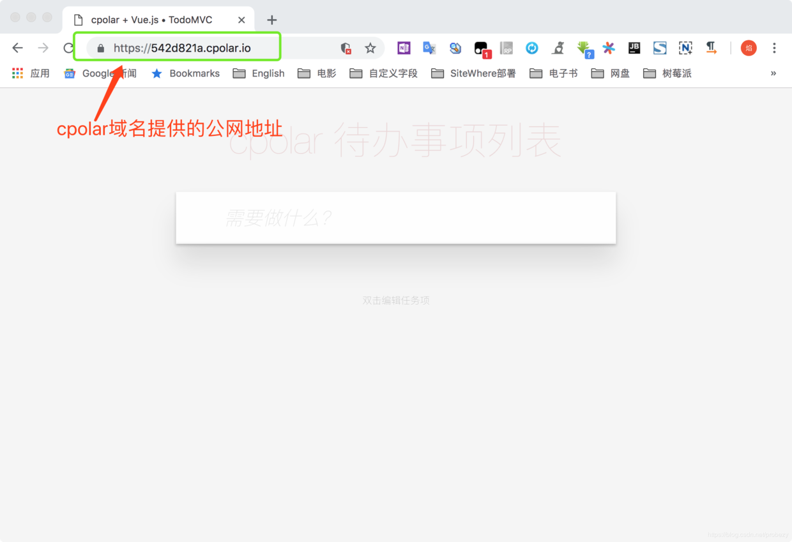Click the cpolar 待办事项列表 heading
The width and height of the screenshot is (792, 542).
tap(395, 140)
